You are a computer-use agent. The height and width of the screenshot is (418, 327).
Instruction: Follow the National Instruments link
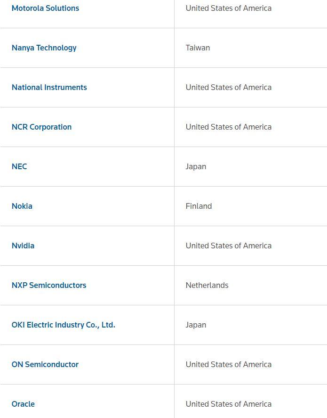[49, 88]
